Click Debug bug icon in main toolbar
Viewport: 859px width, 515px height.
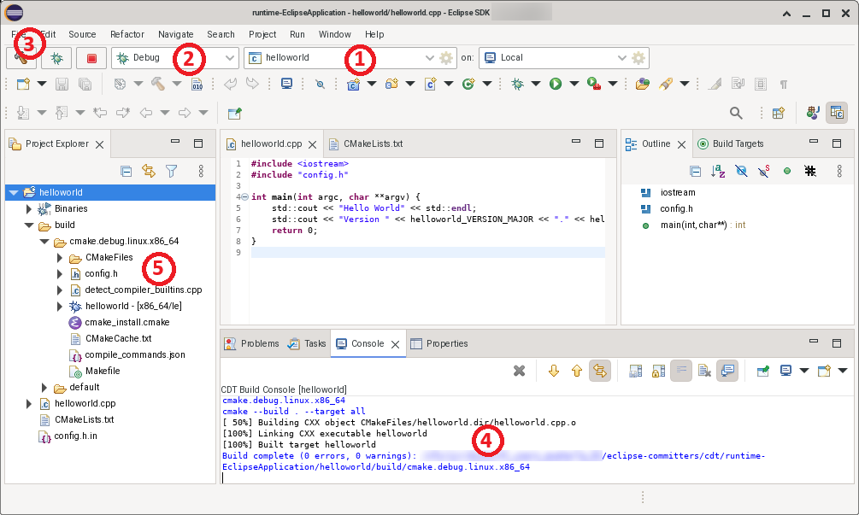517,84
